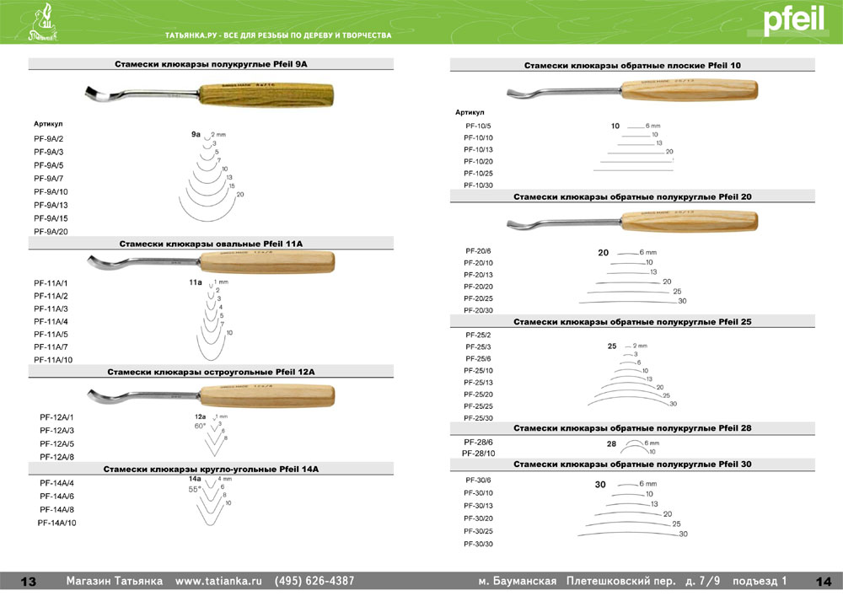Select article PF-25/2
843x596 pixels.
click(x=478, y=335)
